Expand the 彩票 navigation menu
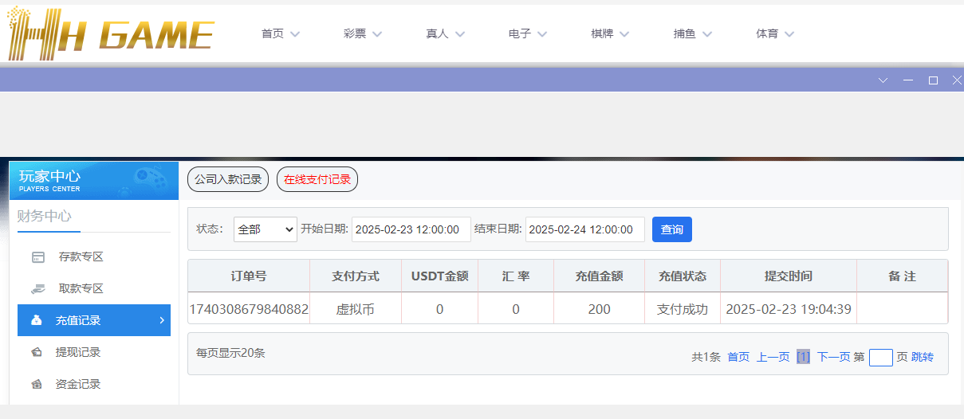 pyautogui.click(x=363, y=33)
